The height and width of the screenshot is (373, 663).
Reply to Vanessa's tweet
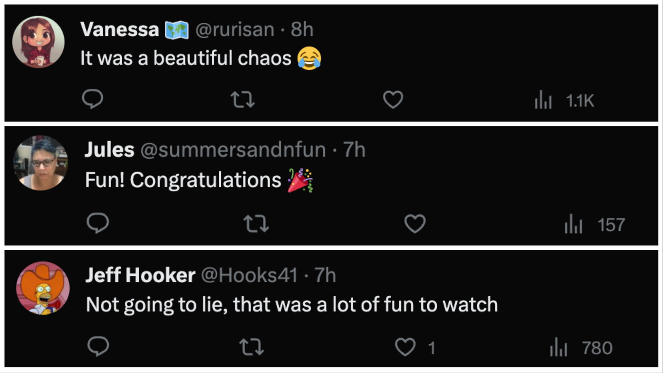[x=92, y=99]
